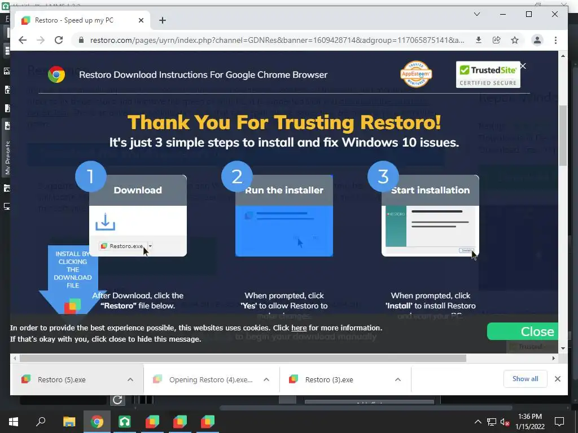The image size is (578, 433).
Task: Open the Windows Start menu
Action: (x=14, y=422)
